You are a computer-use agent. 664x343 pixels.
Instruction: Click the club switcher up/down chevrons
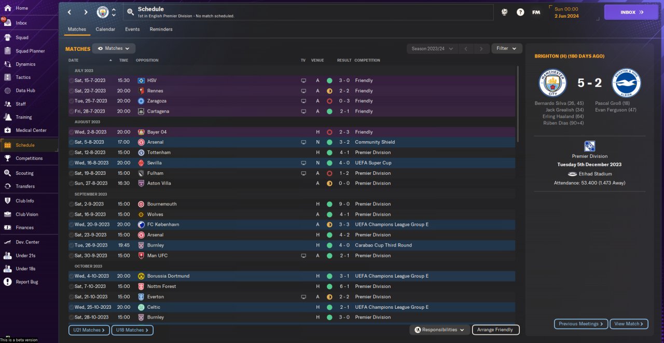coord(114,12)
